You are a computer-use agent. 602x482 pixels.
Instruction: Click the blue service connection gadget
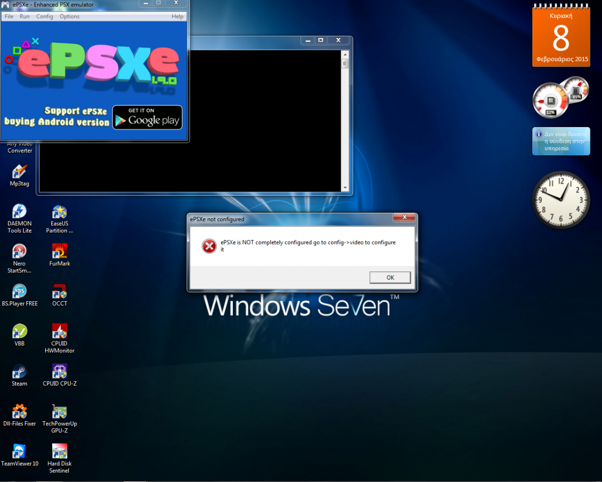561,141
